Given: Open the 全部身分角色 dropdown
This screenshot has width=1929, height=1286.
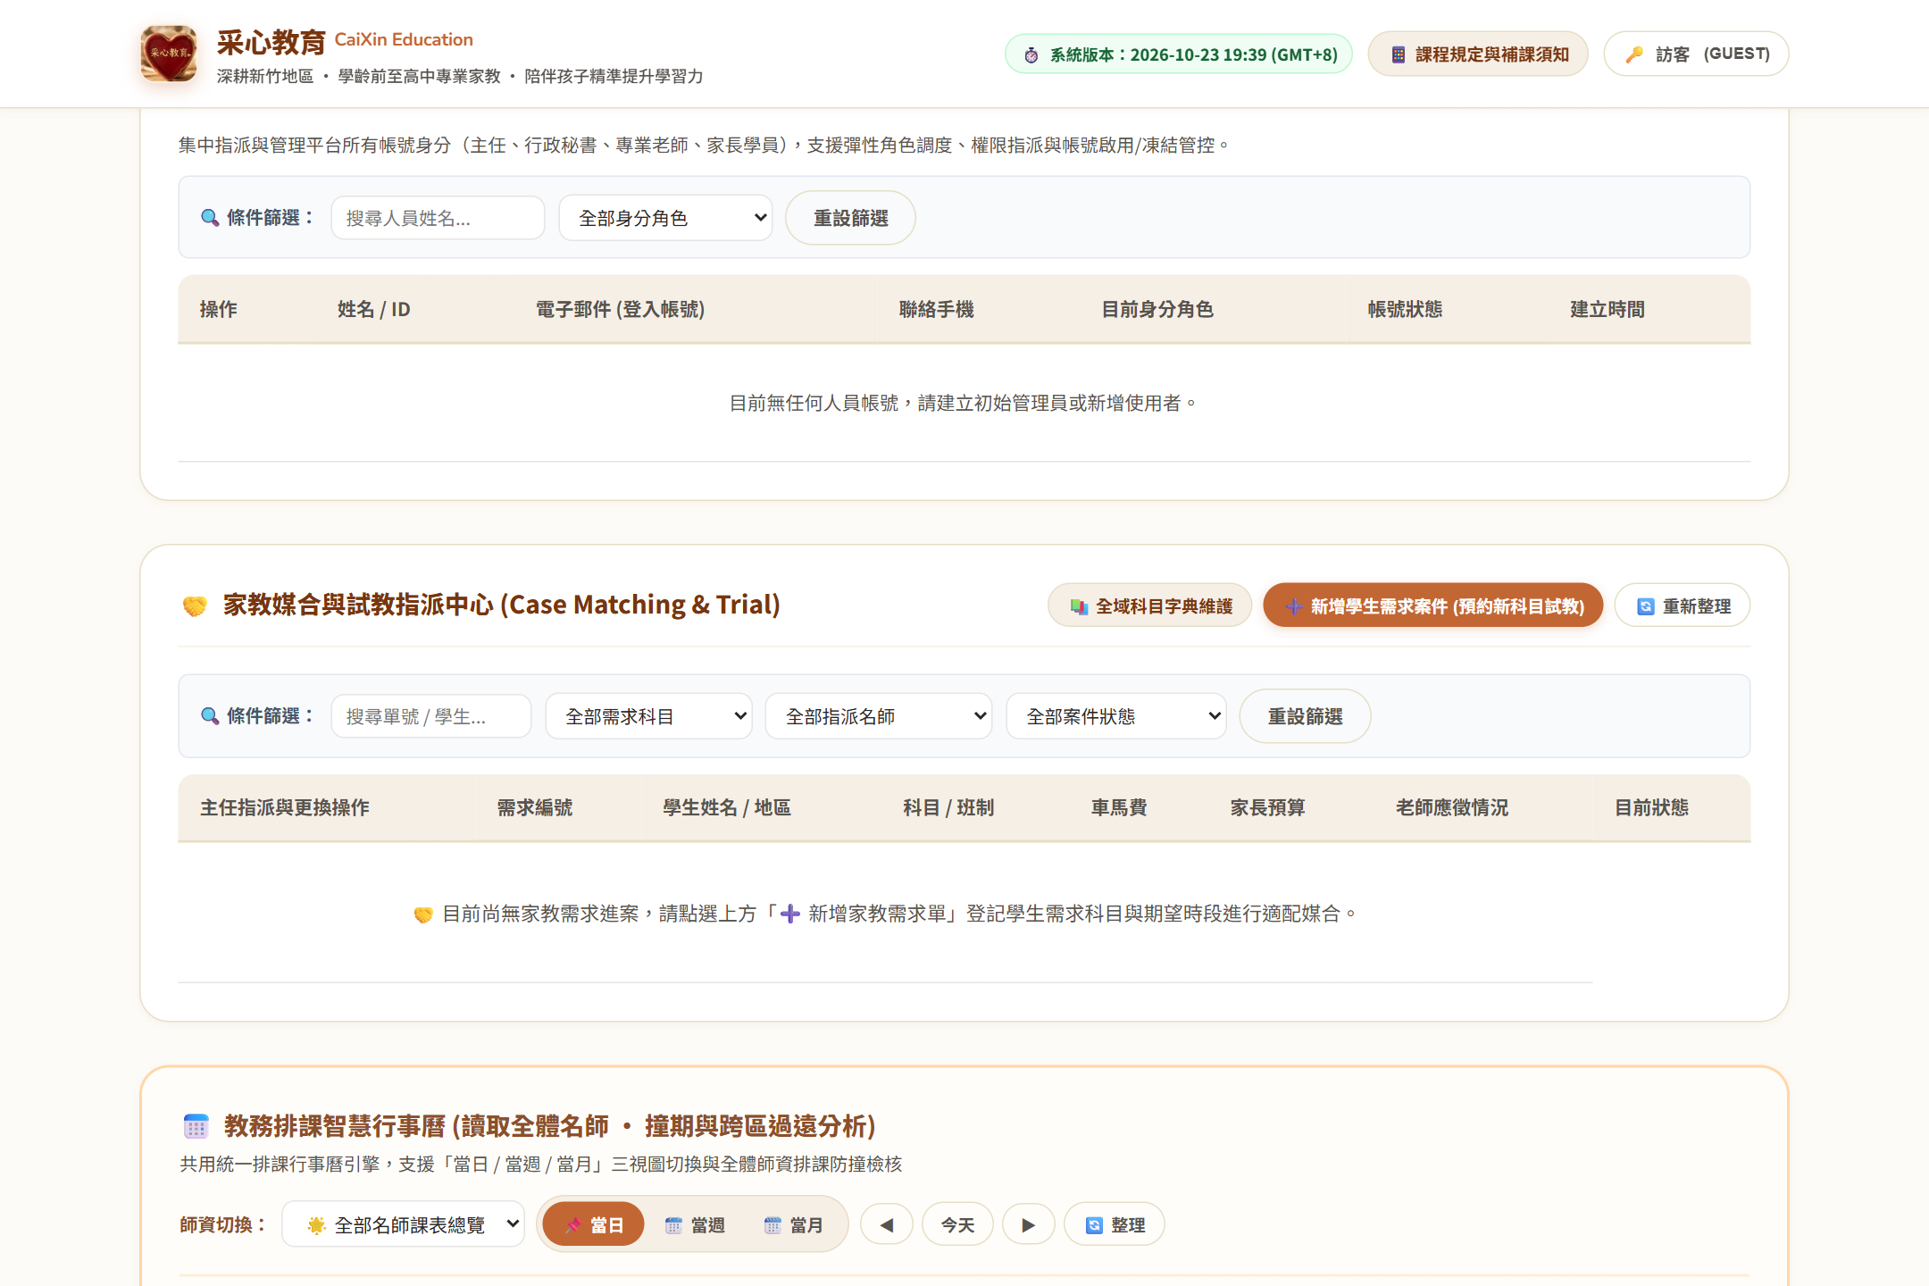Looking at the screenshot, I should tap(666, 218).
